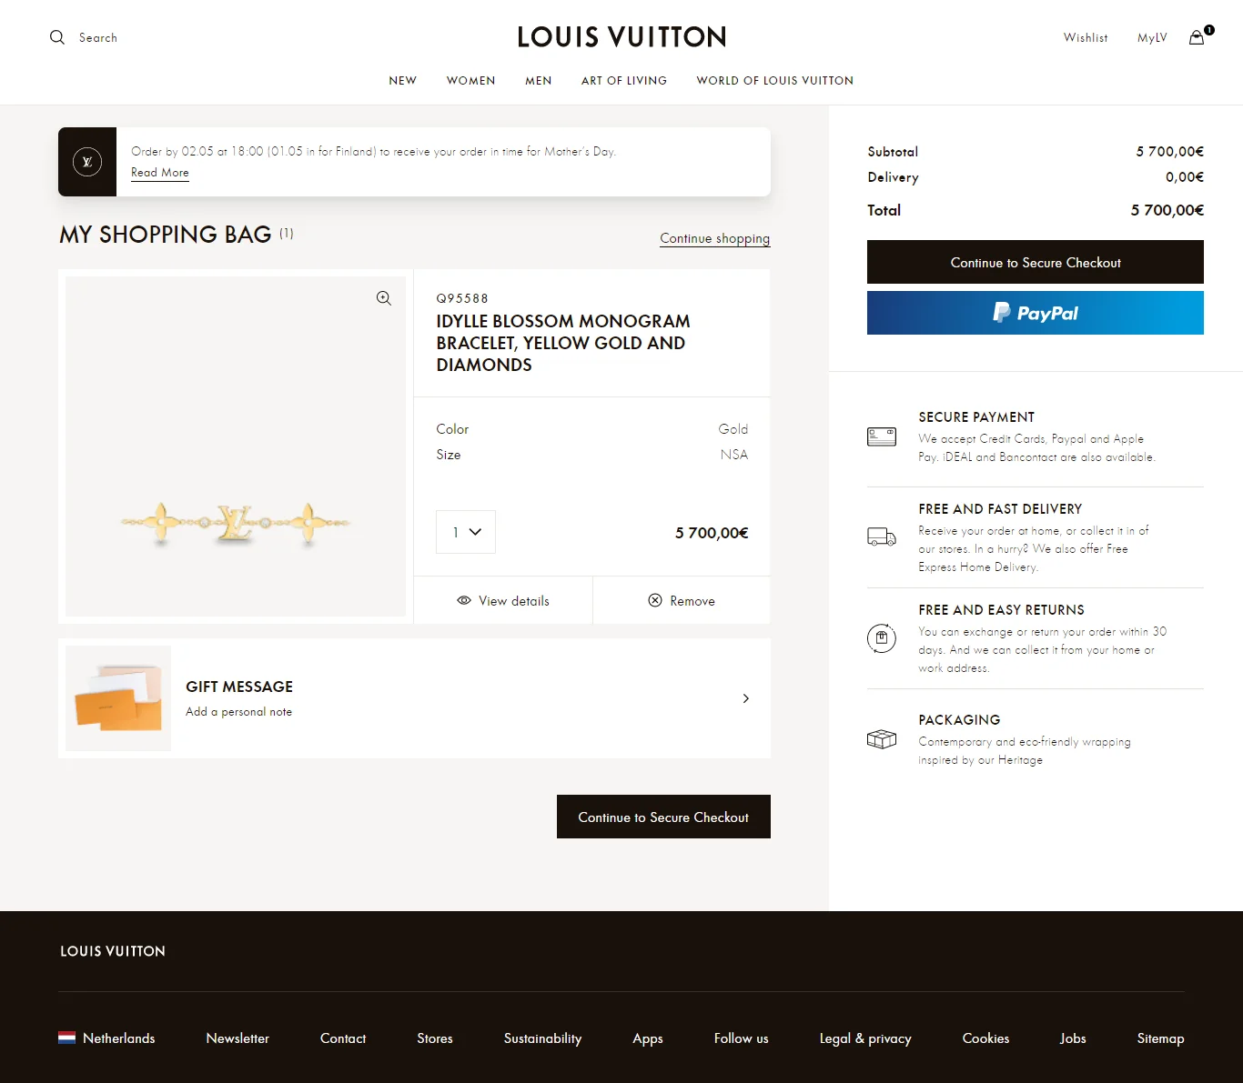1243x1083 pixels.
Task: Open the quantity dropdown
Action: tap(466, 532)
